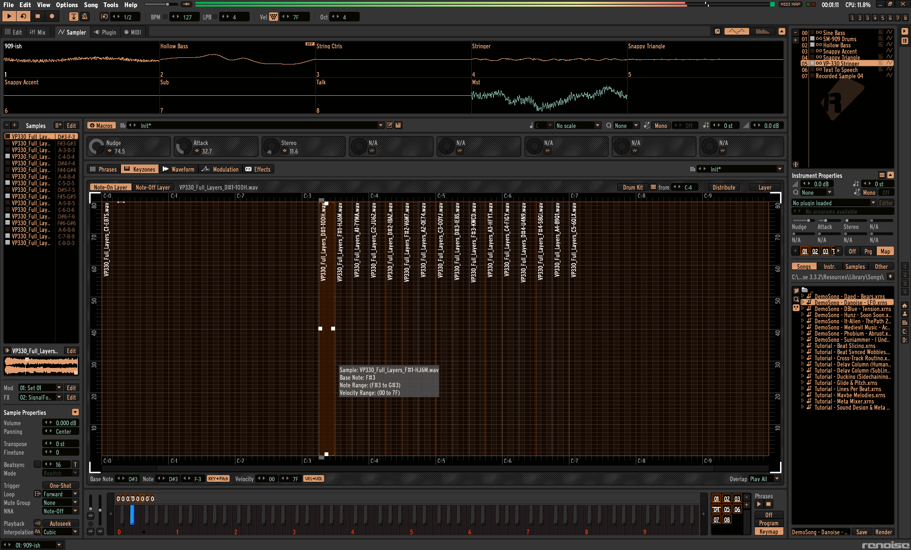The height and width of the screenshot is (550, 911).
Task: Open the Samples tab in disk browser
Action: coord(855,266)
